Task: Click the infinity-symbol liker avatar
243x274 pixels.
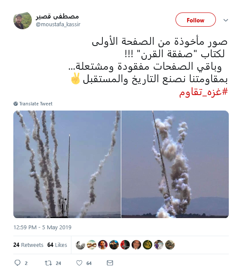Action: pyautogui.click(x=92, y=245)
